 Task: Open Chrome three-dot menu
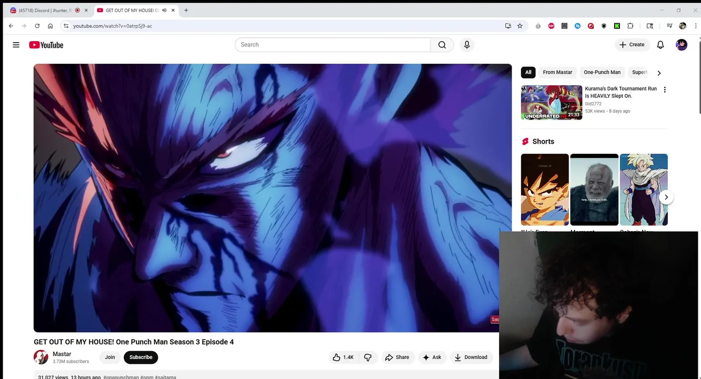696,26
